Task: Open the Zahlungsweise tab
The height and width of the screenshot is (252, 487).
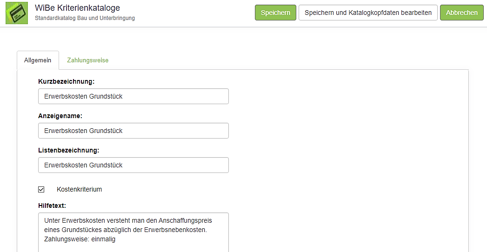Action: (x=87, y=60)
